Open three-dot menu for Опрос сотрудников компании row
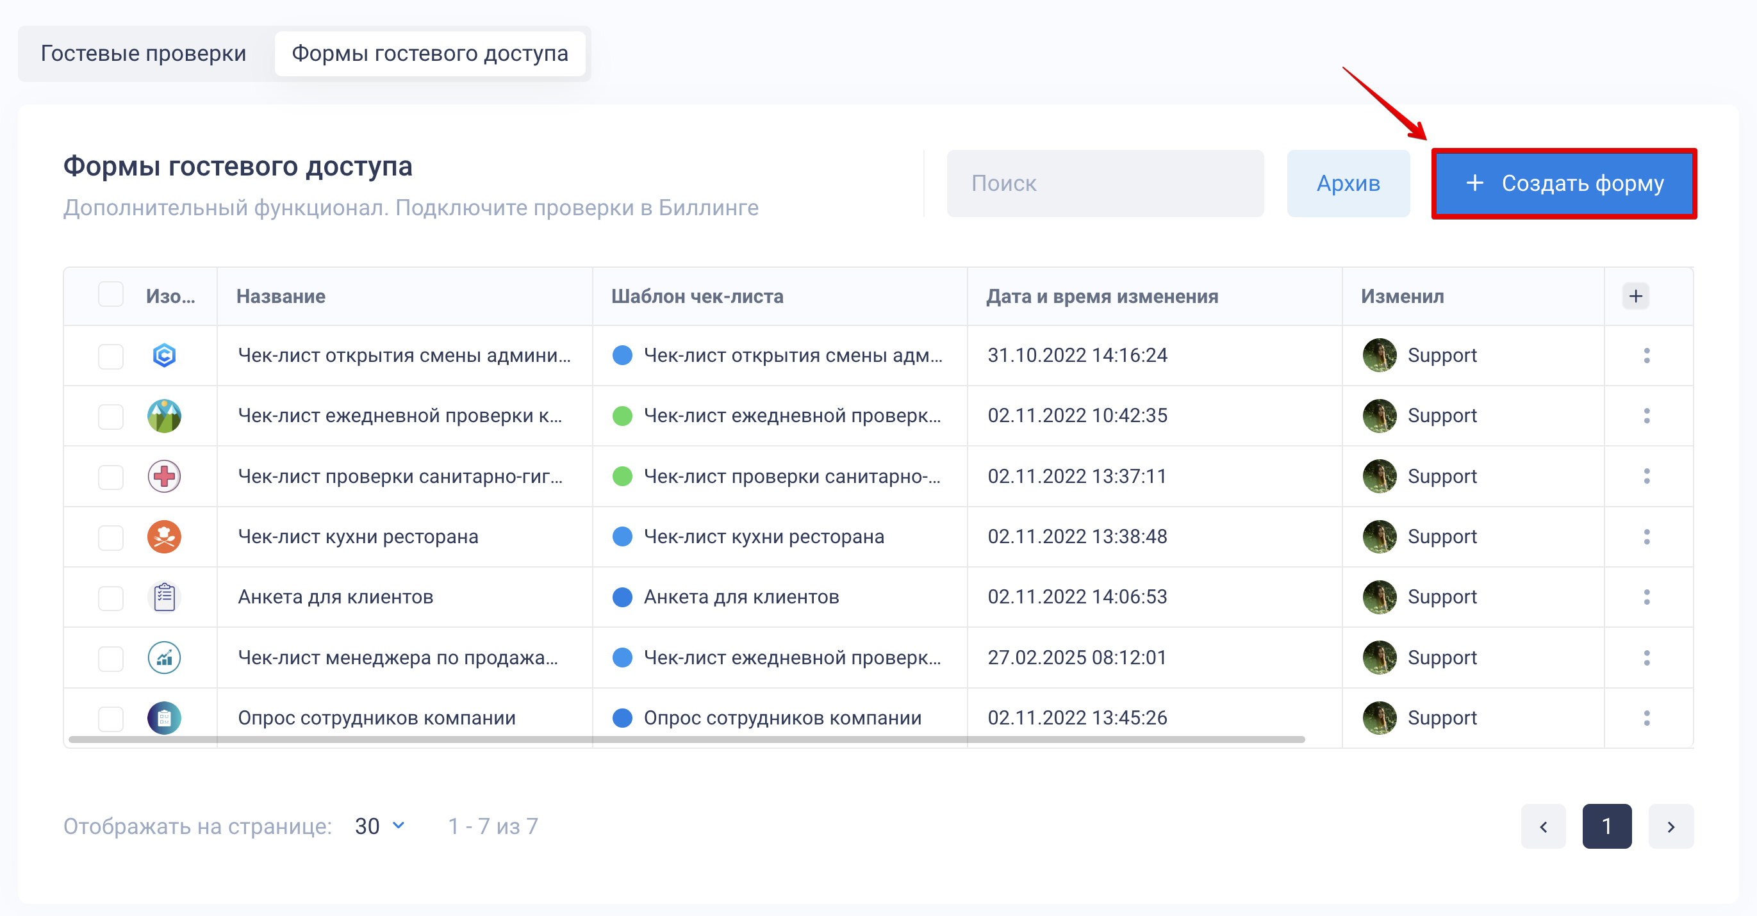 click(x=1646, y=717)
